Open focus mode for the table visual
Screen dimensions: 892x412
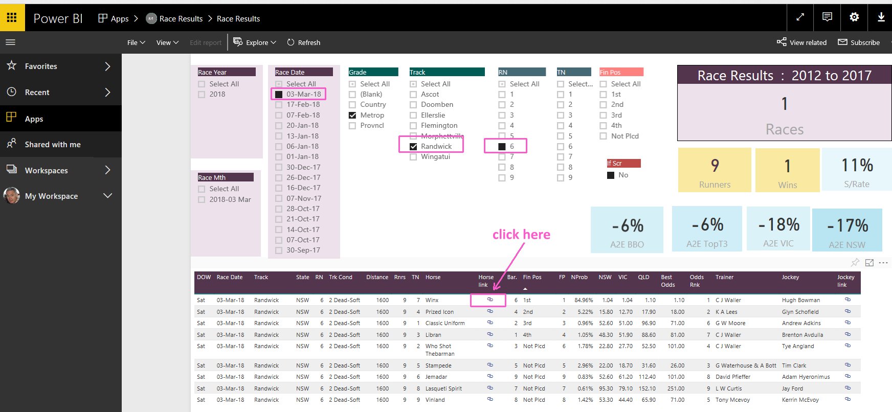(869, 263)
